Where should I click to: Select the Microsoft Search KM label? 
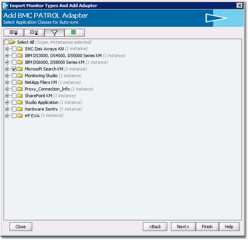[x=44, y=69]
